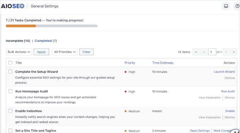Click the tasks completed progress bar
The width and height of the screenshot is (240, 133).
[52, 26]
